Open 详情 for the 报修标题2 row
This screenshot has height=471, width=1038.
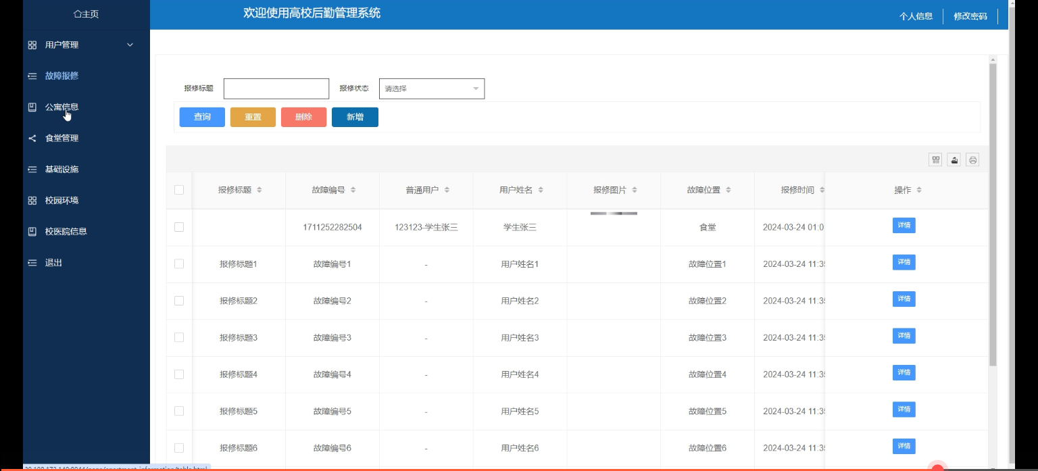(x=904, y=299)
